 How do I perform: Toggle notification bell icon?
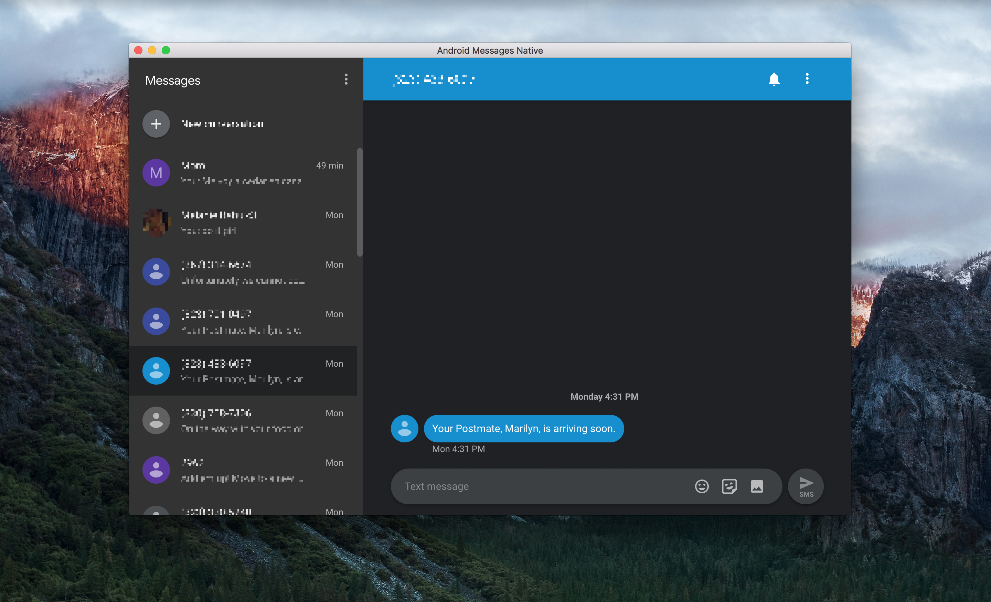[774, 78]
